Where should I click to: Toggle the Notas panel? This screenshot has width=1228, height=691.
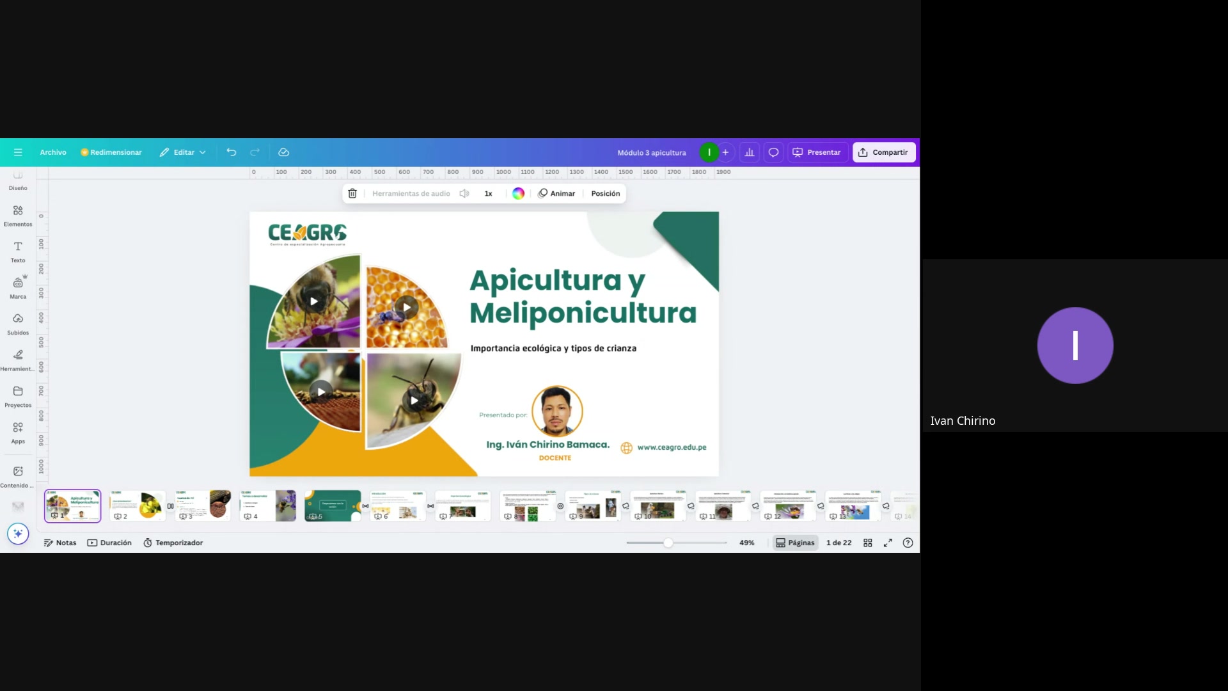60,543
